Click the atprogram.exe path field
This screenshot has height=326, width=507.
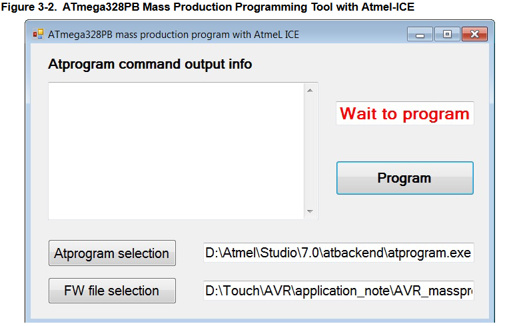[x=338, y=253]
